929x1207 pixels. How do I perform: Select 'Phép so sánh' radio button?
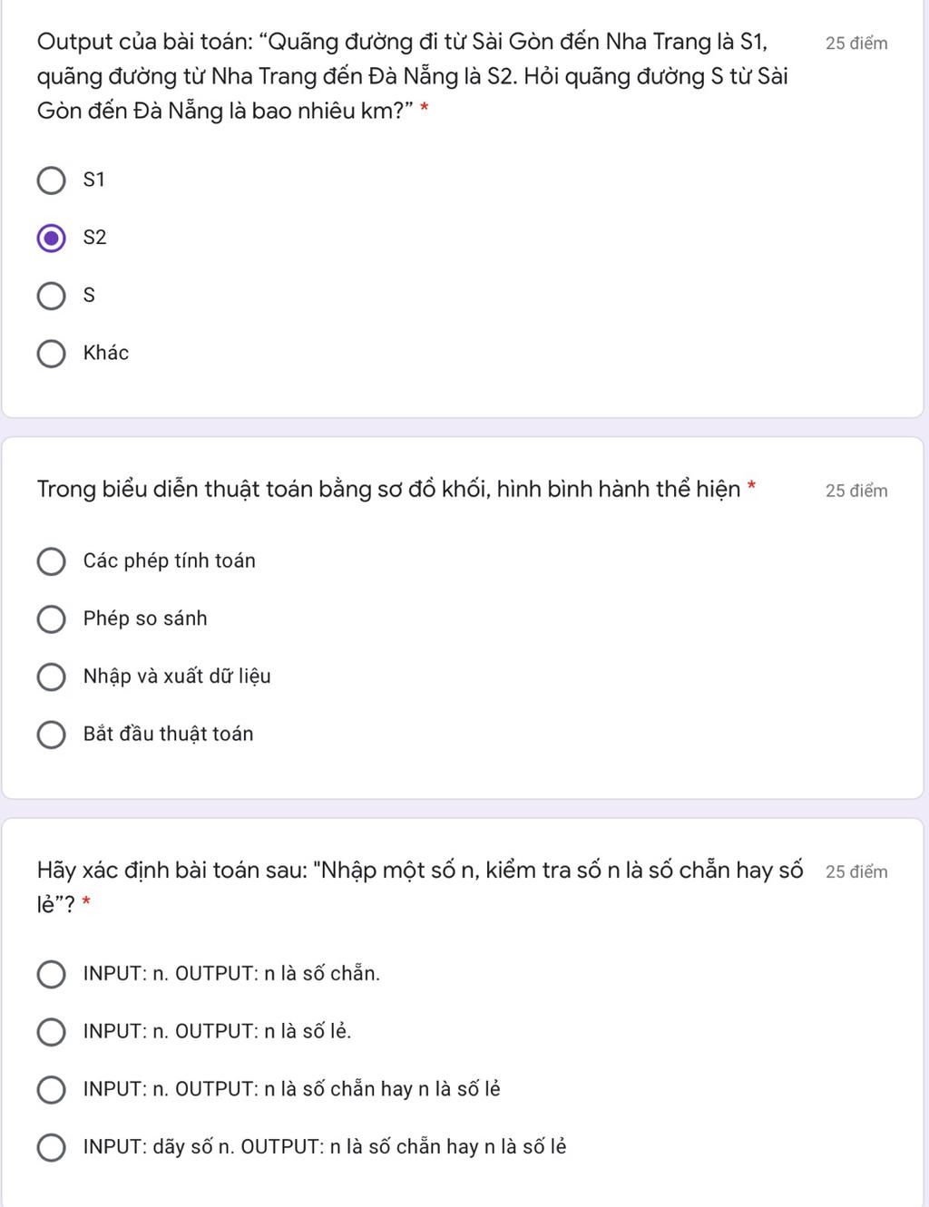coord(51,619)
